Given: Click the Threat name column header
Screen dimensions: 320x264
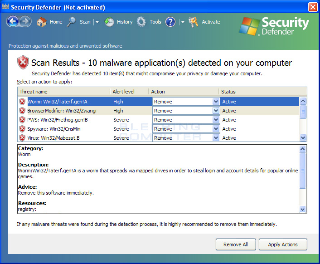Looking at the screenshot, I should 64,92.
